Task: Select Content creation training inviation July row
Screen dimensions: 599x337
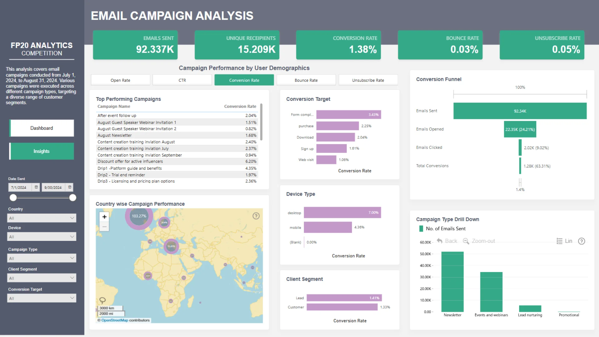Action: point(177,149)
